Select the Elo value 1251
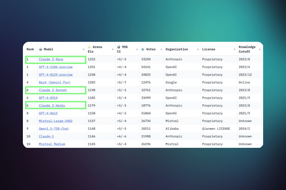 click(x=92, y=67)
